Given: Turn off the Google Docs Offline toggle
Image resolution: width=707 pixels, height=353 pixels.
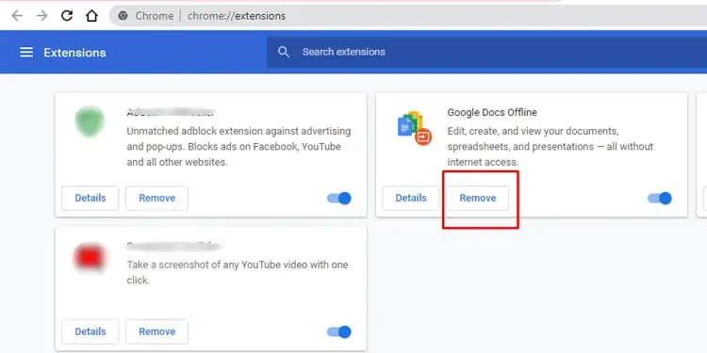Looking at the screenshot, I should pos(660,198).
